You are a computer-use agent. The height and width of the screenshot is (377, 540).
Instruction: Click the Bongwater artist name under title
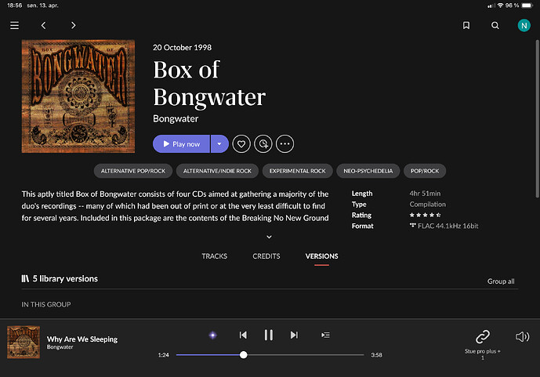tap(176, 119)
